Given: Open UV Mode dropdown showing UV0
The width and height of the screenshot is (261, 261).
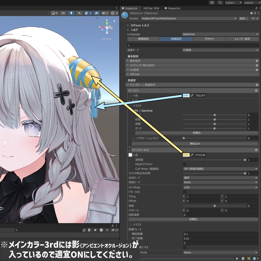Looking at the screenshot, I should coord(220,187).
